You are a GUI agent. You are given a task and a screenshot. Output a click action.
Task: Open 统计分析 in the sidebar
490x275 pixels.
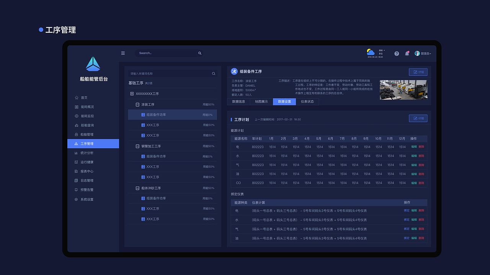pos(84,153)
